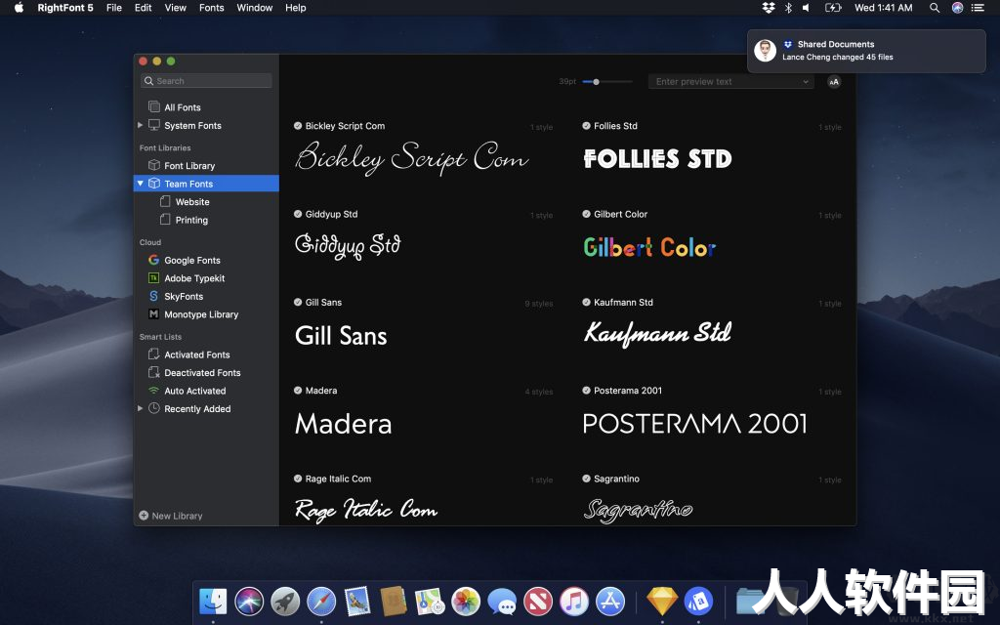Click the '39pt' size label
The width and height of the screenshot is (1000, 625).
(567, 82)
